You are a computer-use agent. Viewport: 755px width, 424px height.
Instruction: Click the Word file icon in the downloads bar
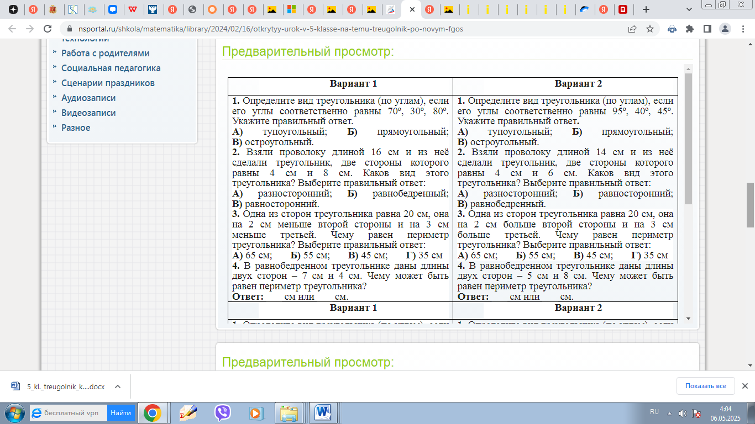[x=15, y=386]
